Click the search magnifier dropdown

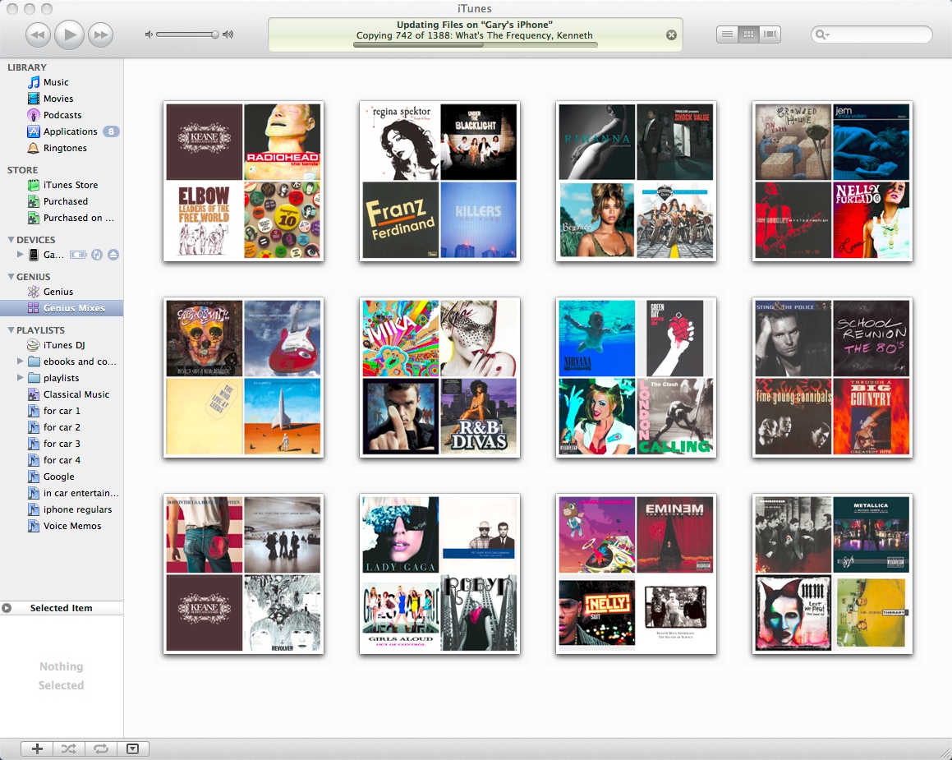823,35
